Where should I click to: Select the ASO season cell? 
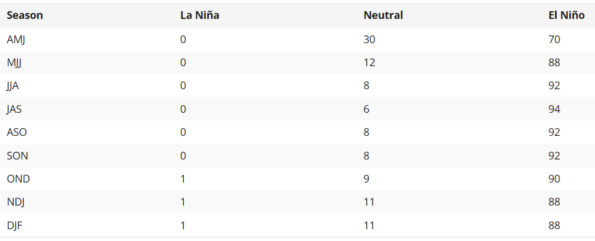point(17,132)
